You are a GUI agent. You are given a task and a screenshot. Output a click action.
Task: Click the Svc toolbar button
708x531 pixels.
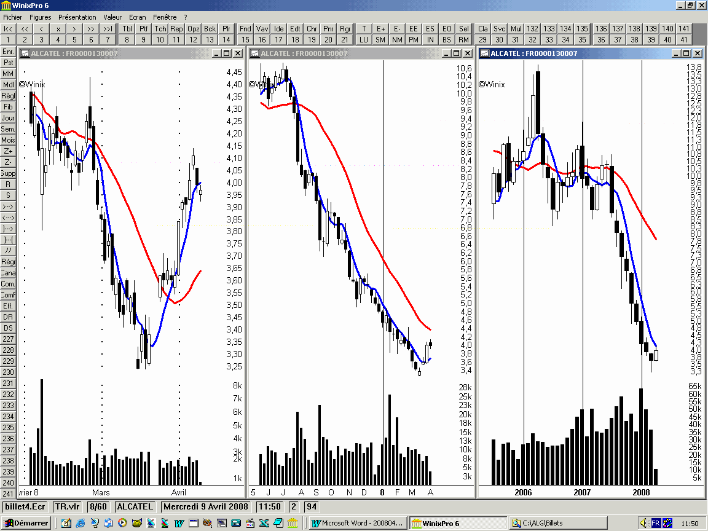point(500,28)
